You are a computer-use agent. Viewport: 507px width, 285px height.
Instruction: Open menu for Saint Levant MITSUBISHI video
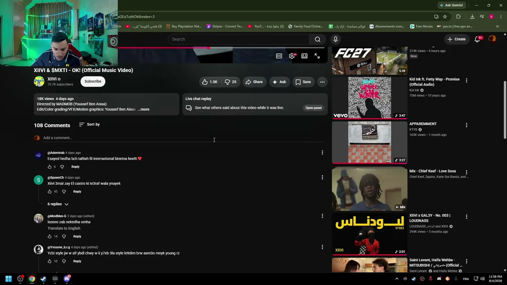[467, 261]
